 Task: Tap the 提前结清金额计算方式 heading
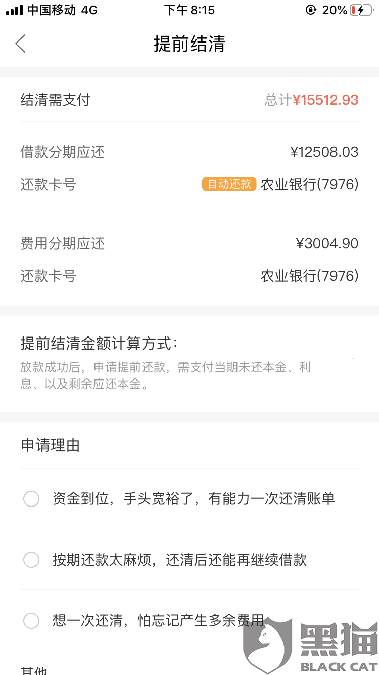[x=99, y=344]
